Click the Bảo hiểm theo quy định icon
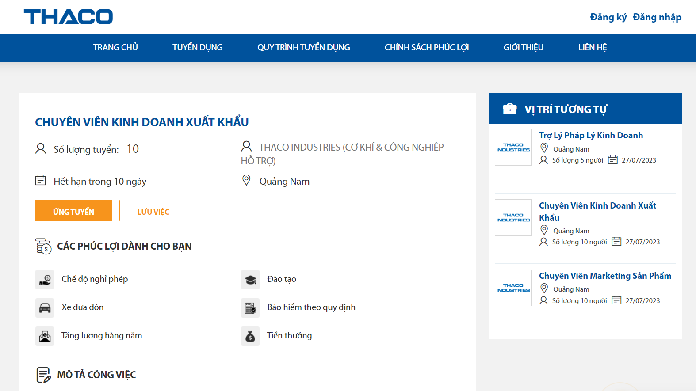The width and height of the screenshot is (696, 391). [250, 308]
